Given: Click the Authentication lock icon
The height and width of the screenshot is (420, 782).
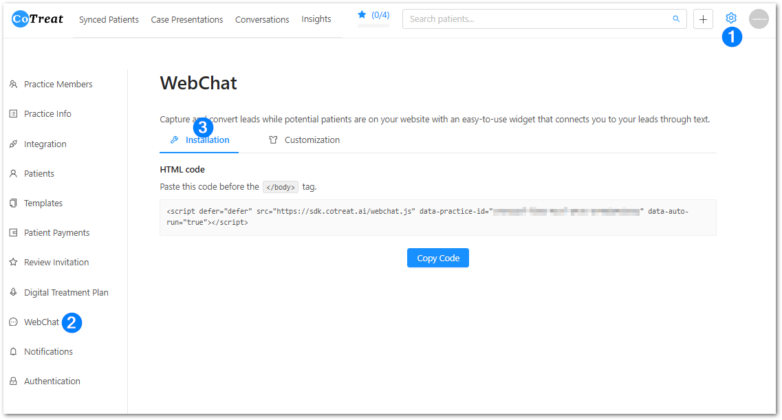Looking at the screenshot, I should 13,382.
